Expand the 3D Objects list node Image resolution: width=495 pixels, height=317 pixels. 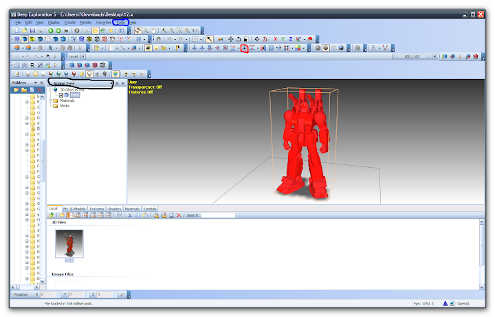coord(50,90)
